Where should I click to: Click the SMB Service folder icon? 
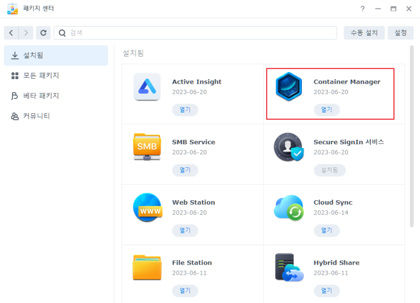point(147,147)
